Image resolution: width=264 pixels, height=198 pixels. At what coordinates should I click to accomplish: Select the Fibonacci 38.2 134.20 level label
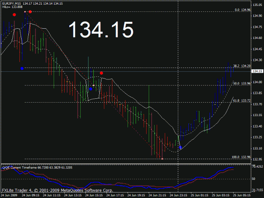[x=242, y=66]
